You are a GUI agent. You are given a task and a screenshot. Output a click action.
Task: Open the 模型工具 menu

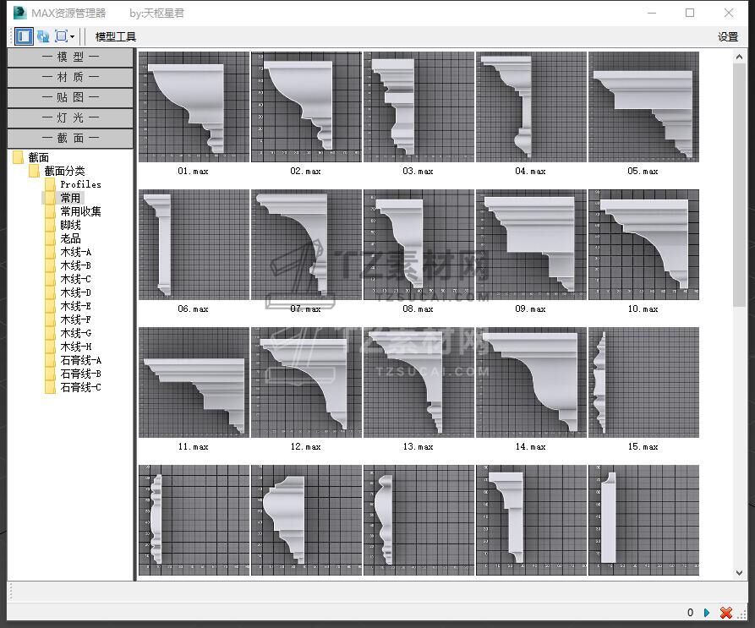pos(115,36)
